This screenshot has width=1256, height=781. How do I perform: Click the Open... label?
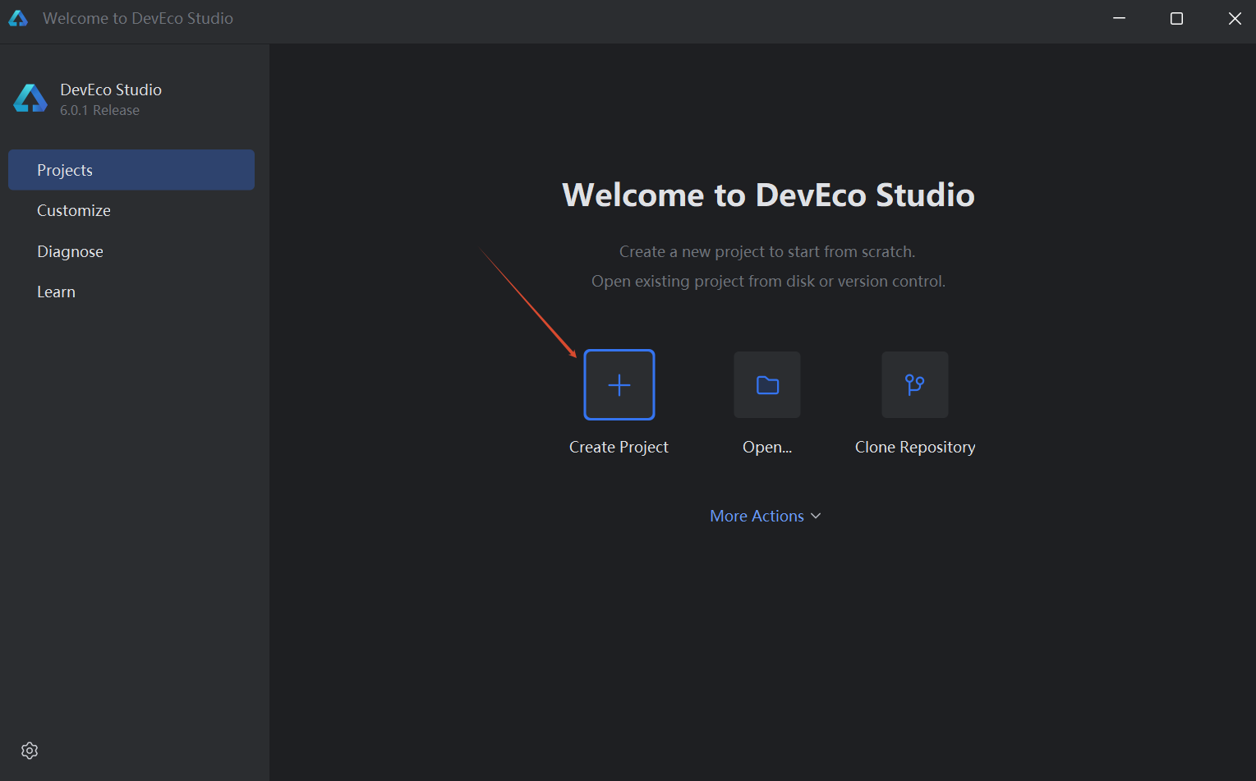(767, 447)
